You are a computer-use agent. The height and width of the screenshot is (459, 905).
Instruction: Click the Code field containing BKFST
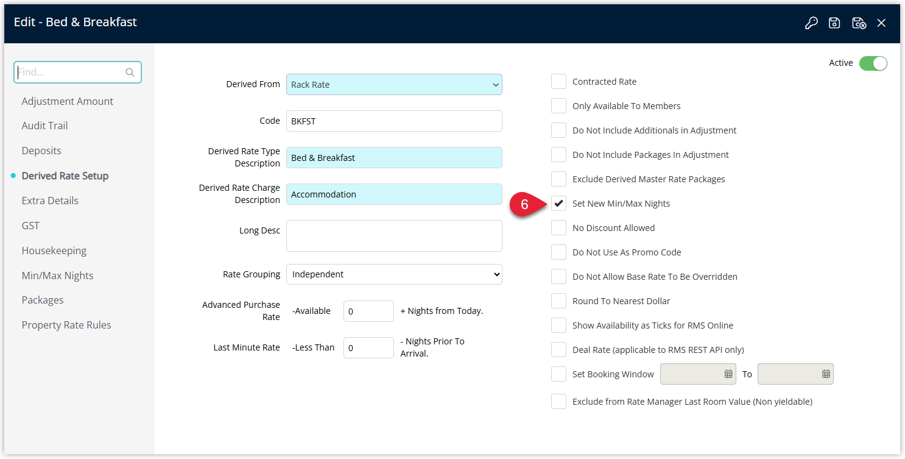[x=394, y=121]
